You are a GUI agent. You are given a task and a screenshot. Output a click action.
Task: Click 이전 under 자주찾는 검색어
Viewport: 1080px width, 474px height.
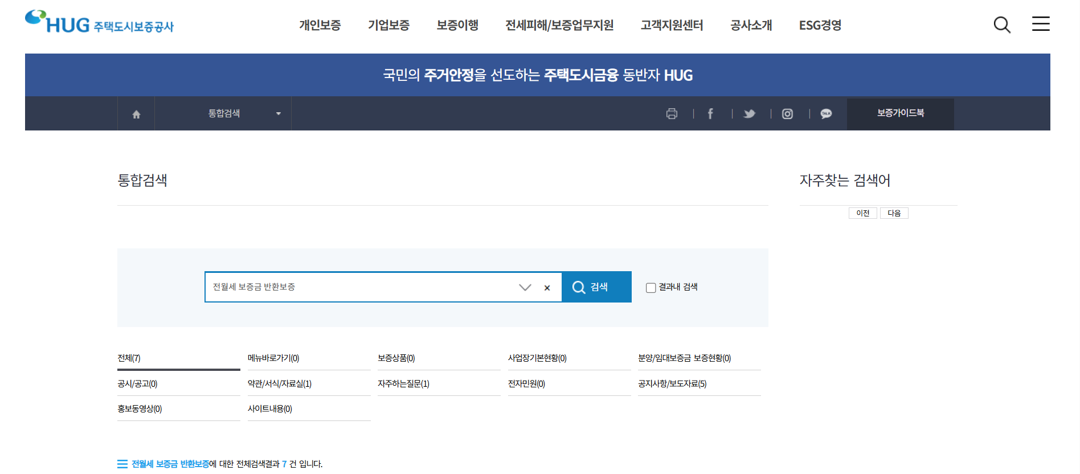tap(863, 213)
